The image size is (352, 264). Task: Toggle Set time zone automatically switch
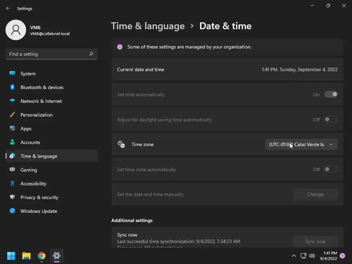tap(331, 169)
